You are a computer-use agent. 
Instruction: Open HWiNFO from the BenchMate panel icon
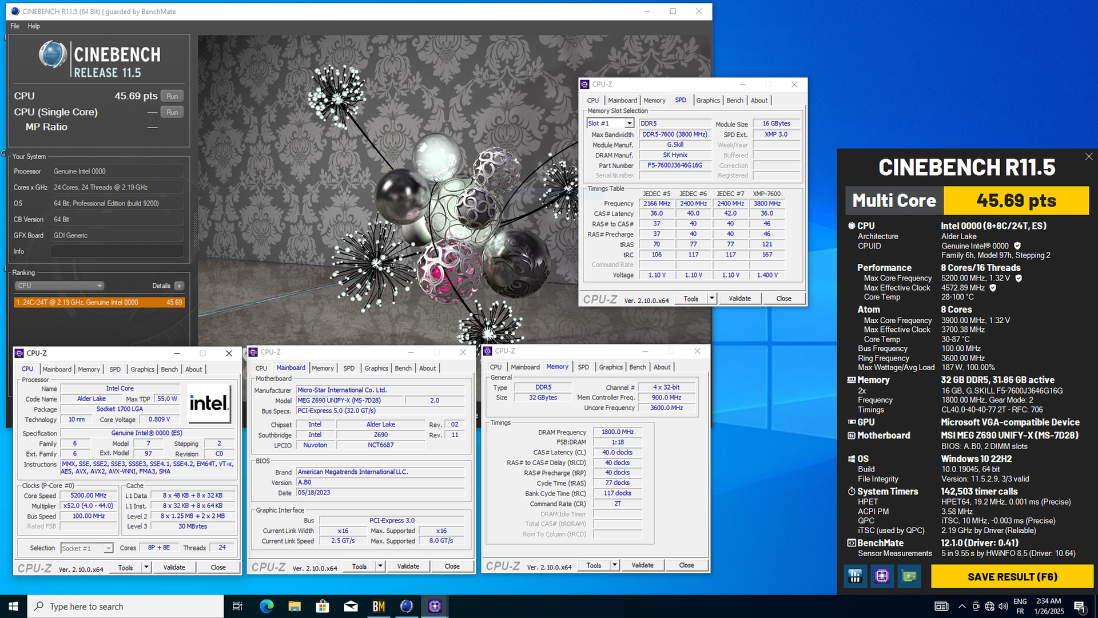855,576
